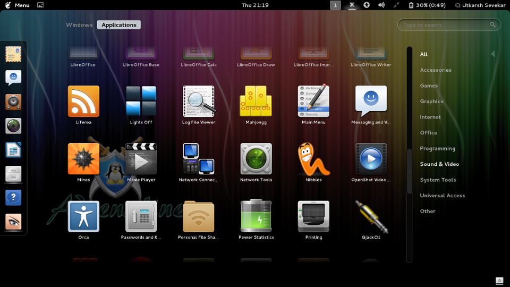Open Power Statistics battery icon
This screenshot has width=510, height=287.
256,216
